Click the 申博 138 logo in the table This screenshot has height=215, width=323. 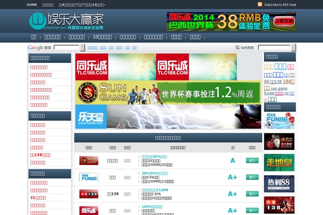[89, 194]
